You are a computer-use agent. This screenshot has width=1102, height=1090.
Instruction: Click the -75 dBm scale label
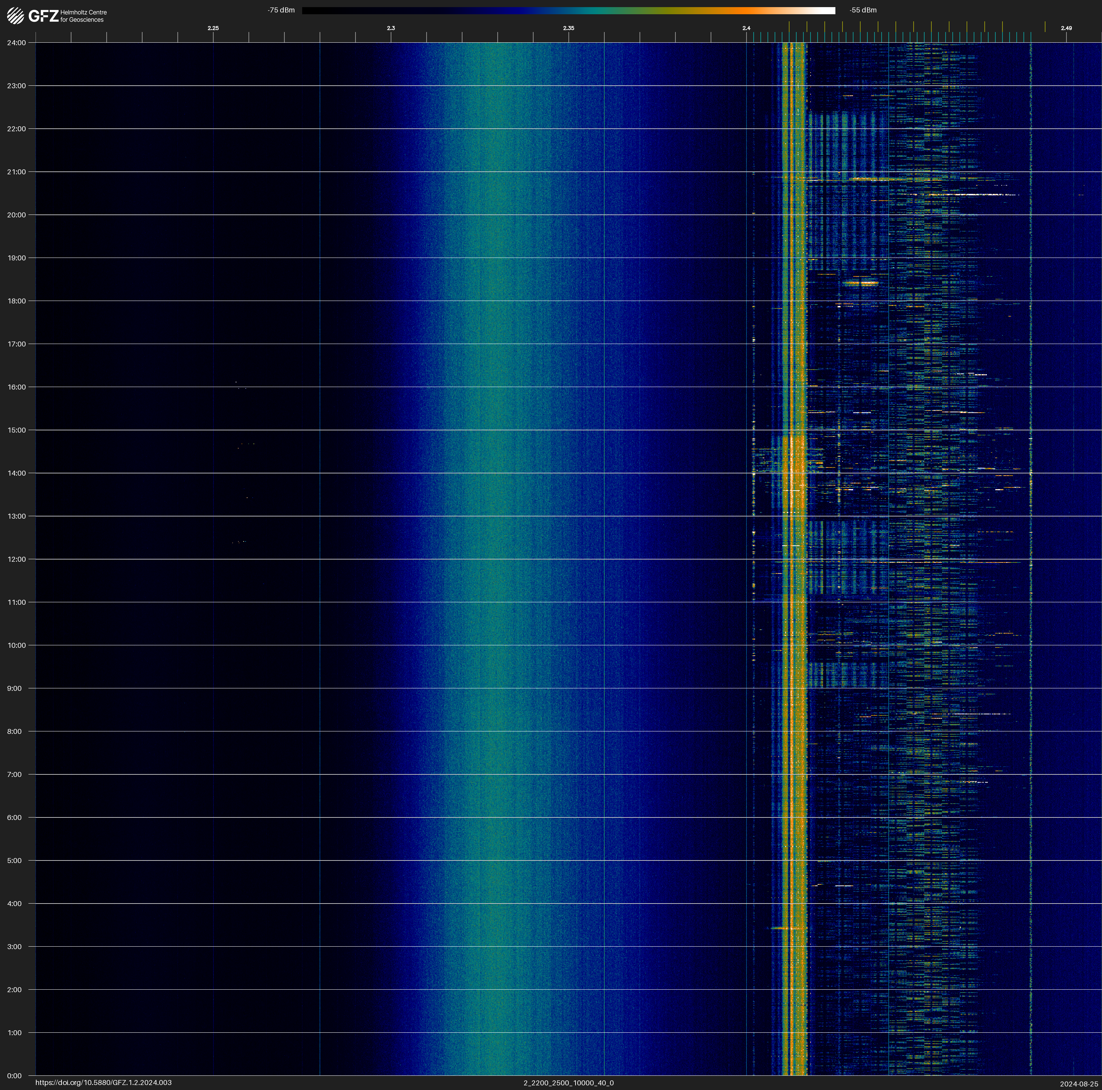(x=281, y=10)
